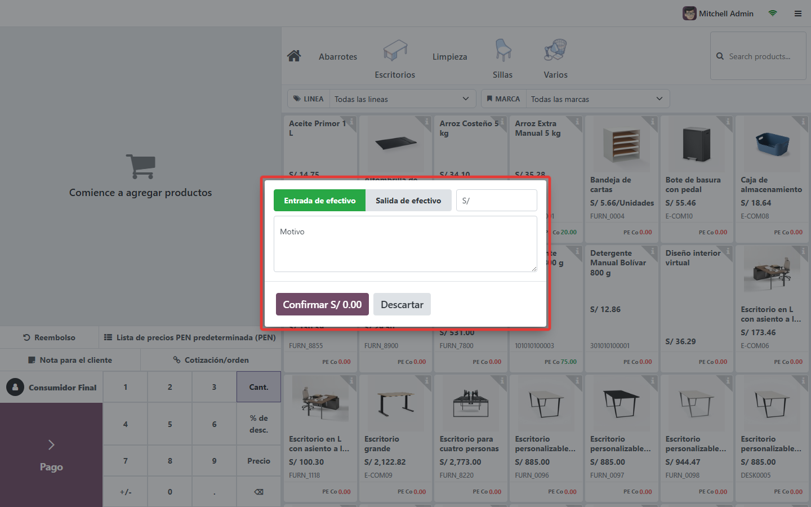
Task: Select the FURN_0096 Escritorio personalizable
Action: coord(546,438)
